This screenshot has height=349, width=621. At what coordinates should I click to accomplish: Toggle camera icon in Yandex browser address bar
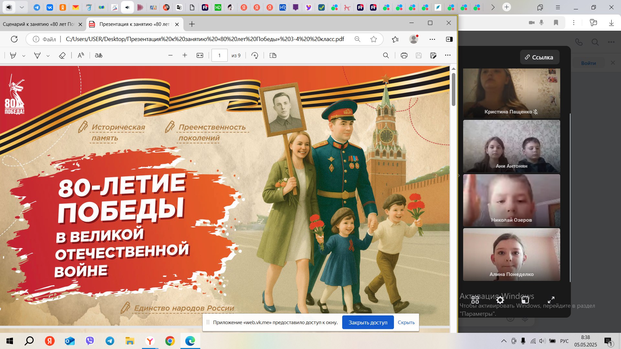tap(531, 23)
